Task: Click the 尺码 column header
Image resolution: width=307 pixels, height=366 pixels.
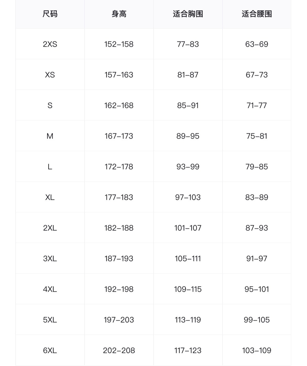Action: point(50,14)
